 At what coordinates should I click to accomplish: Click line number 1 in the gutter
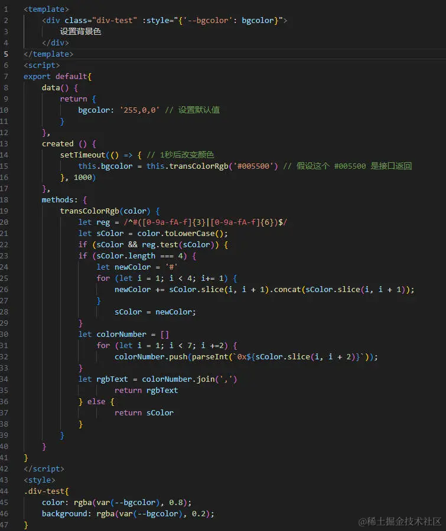[6, 9]
